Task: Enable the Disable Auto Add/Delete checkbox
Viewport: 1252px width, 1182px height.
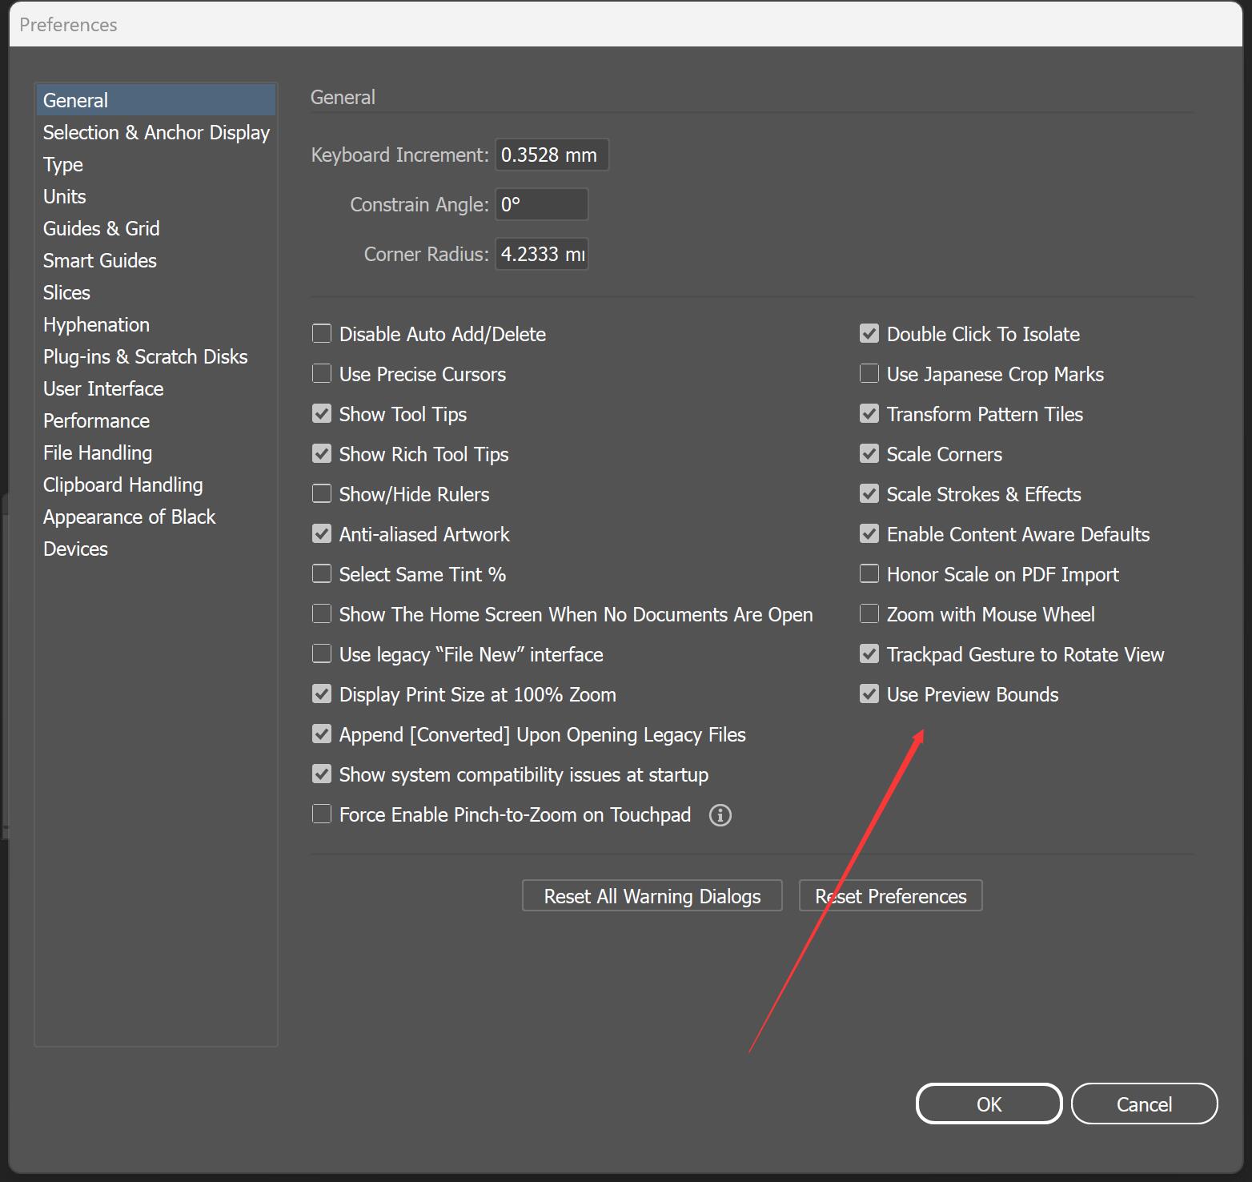Action: [321, 333]
